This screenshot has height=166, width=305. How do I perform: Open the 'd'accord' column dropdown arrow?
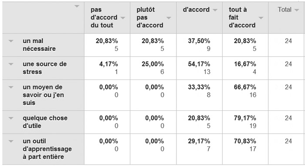coord(215,10)
